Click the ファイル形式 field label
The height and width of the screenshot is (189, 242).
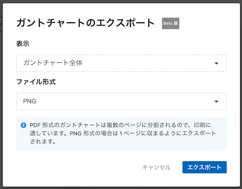click(36, 82)
